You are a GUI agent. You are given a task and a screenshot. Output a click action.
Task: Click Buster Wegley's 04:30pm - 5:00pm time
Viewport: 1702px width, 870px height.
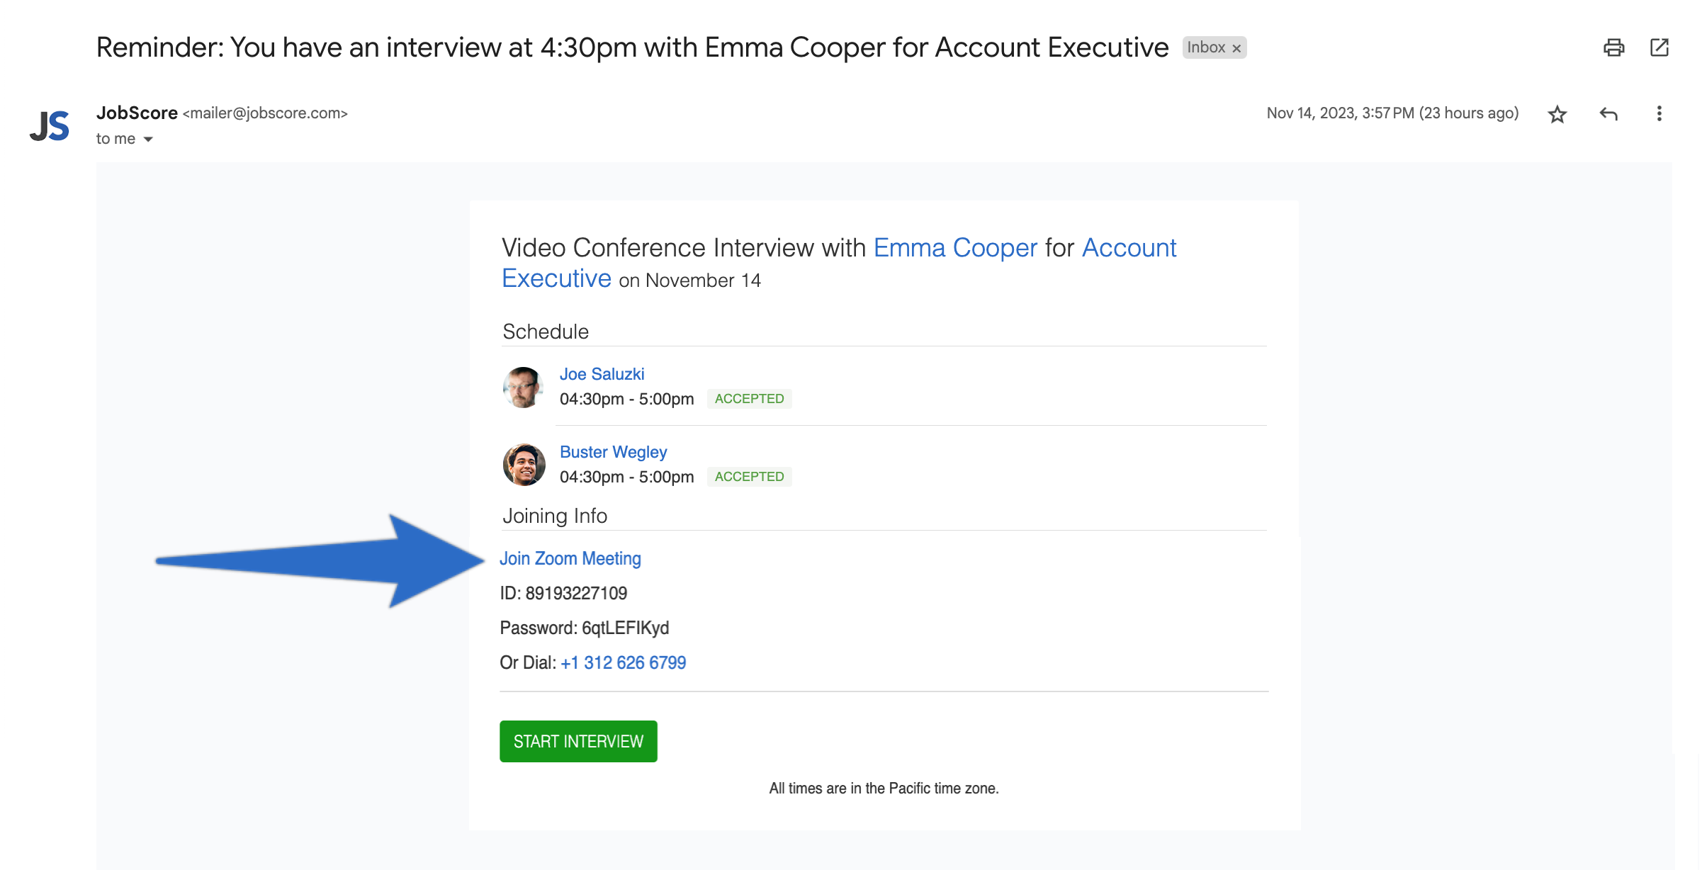(626, 477)
